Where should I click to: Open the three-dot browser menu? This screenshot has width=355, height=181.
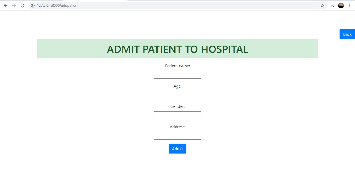[349, 5]
